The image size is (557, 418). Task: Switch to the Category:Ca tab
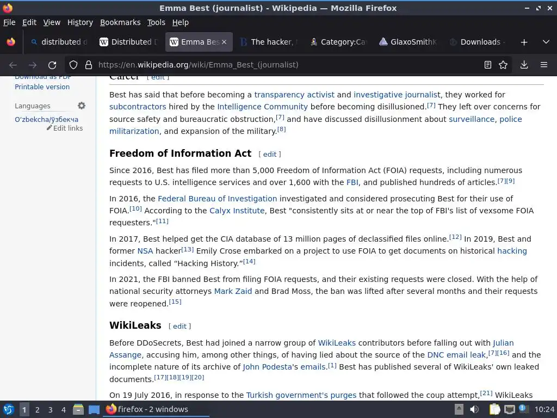point(338,42)
